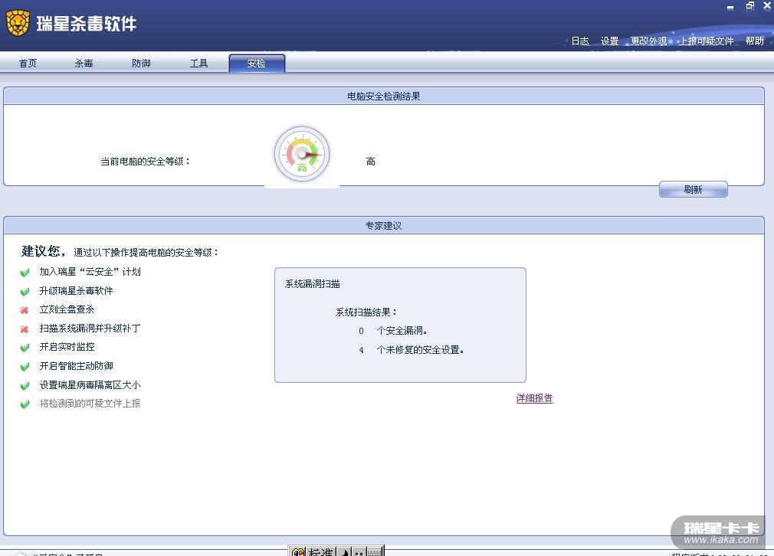
Task: Click red cross beside 扫描系统漏洞并升级补丁
Action: click(25, 329)
